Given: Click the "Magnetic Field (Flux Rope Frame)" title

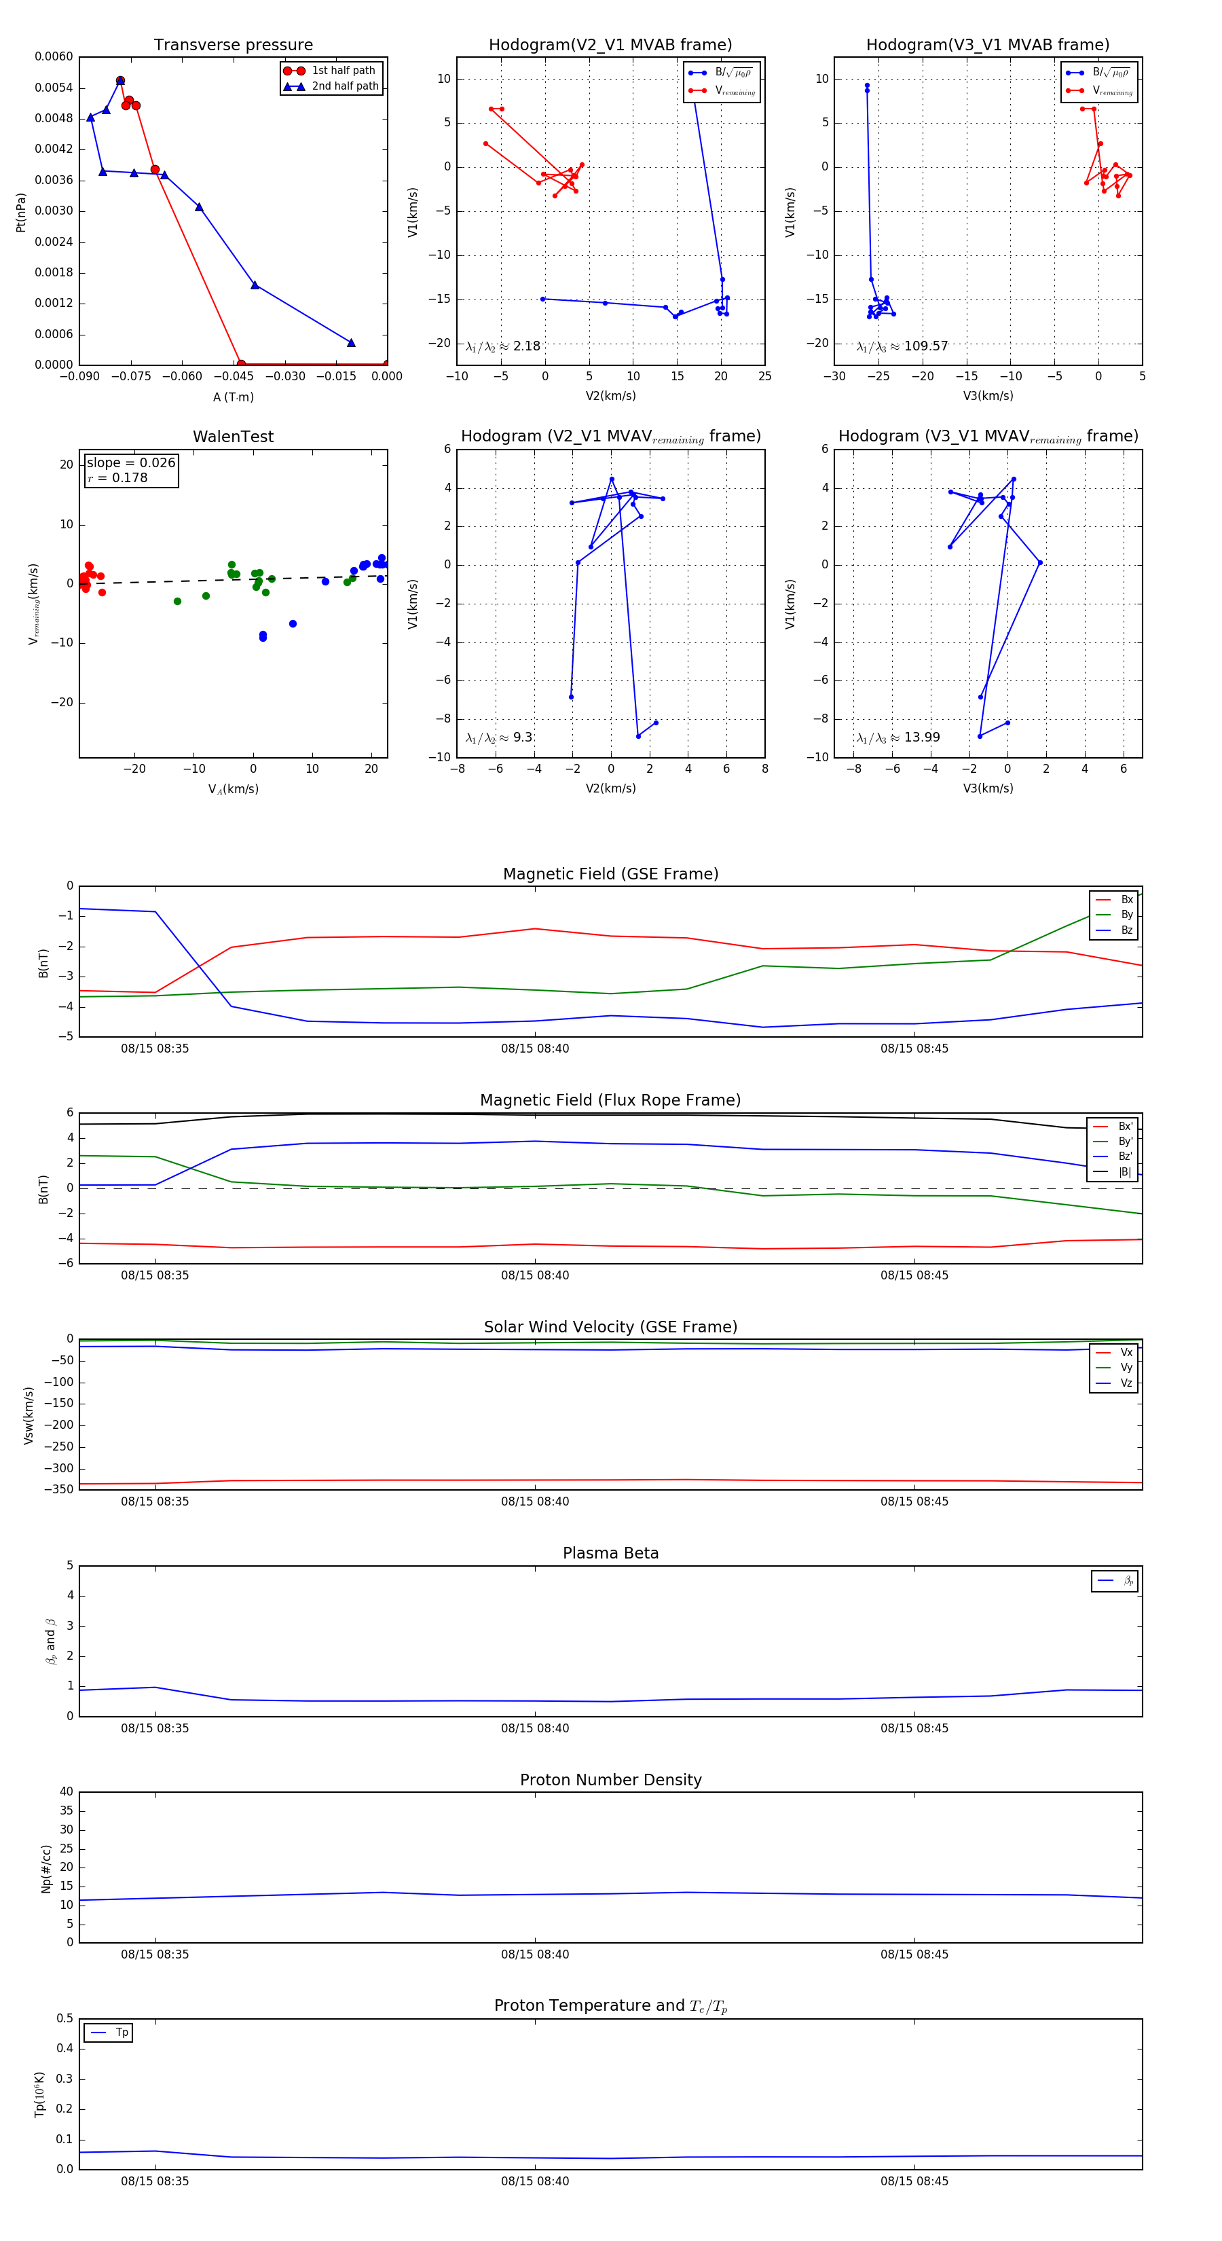Looking at the screenshot, I should (610, 1101).
